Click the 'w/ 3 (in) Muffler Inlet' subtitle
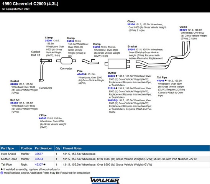The height and width of the screenshot is (184, 210). point(16,9)
